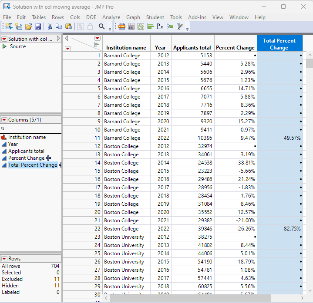The width and height of the screenshot is (313, 303).
Task: Select row number 11
Action: coord(82,138)
